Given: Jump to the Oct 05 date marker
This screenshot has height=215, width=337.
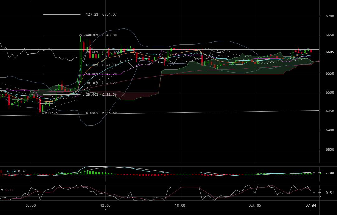Looking at the screenshot, I should click(254, 205).
